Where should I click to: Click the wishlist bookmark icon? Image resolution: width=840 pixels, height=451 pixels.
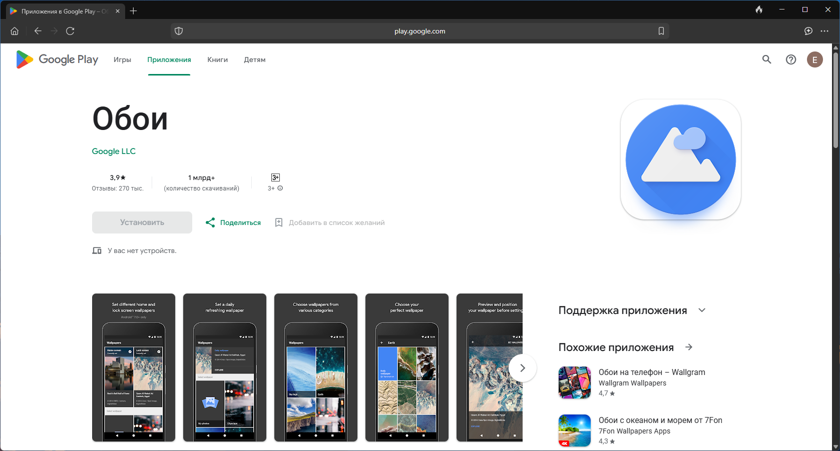279,222
